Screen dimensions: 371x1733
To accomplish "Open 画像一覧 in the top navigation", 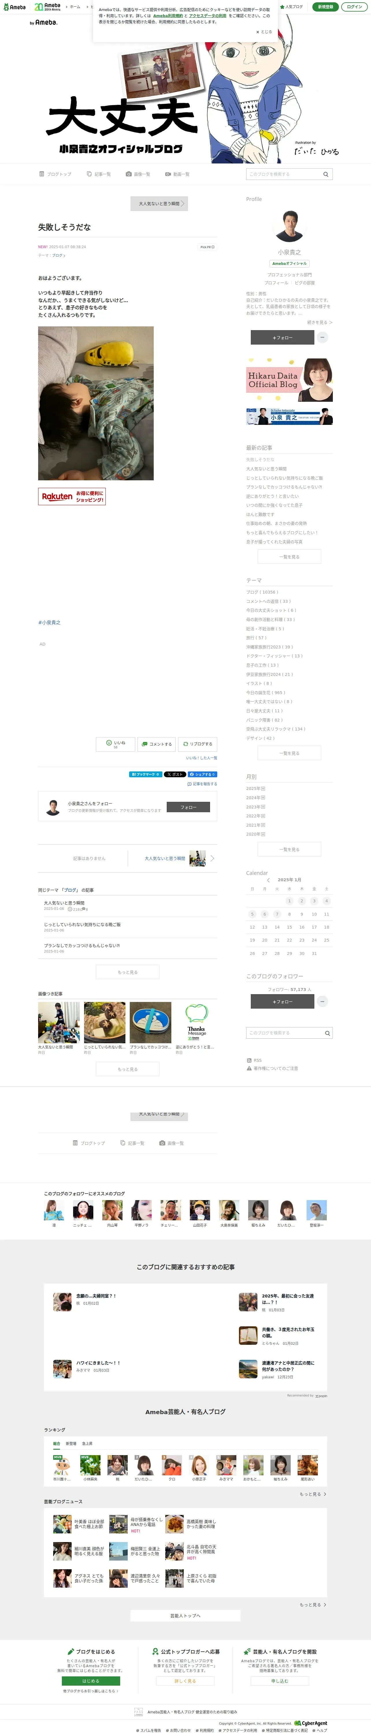I will click(138, 174).
